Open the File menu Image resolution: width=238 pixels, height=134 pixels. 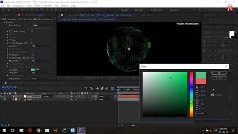pos(3,6)
